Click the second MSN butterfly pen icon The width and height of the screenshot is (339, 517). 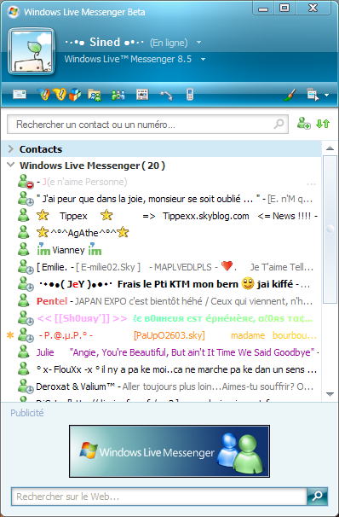60,95
